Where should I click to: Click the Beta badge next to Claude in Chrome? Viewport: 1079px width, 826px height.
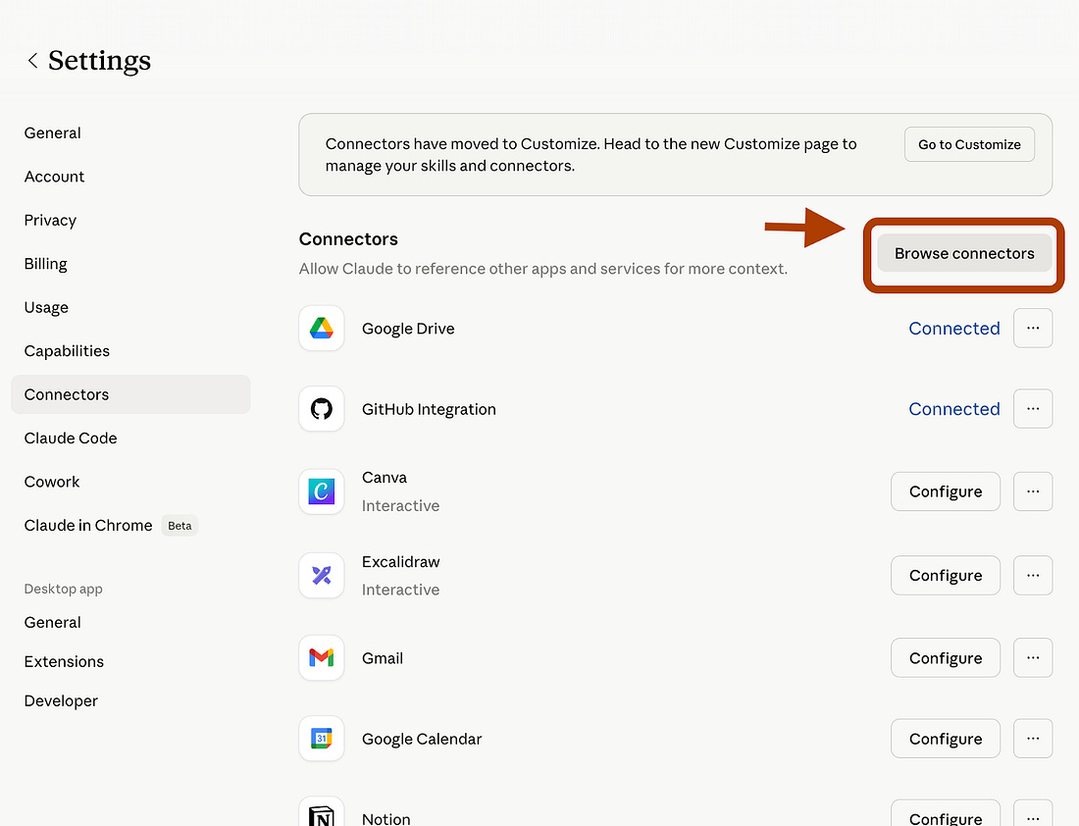point(180,526)
